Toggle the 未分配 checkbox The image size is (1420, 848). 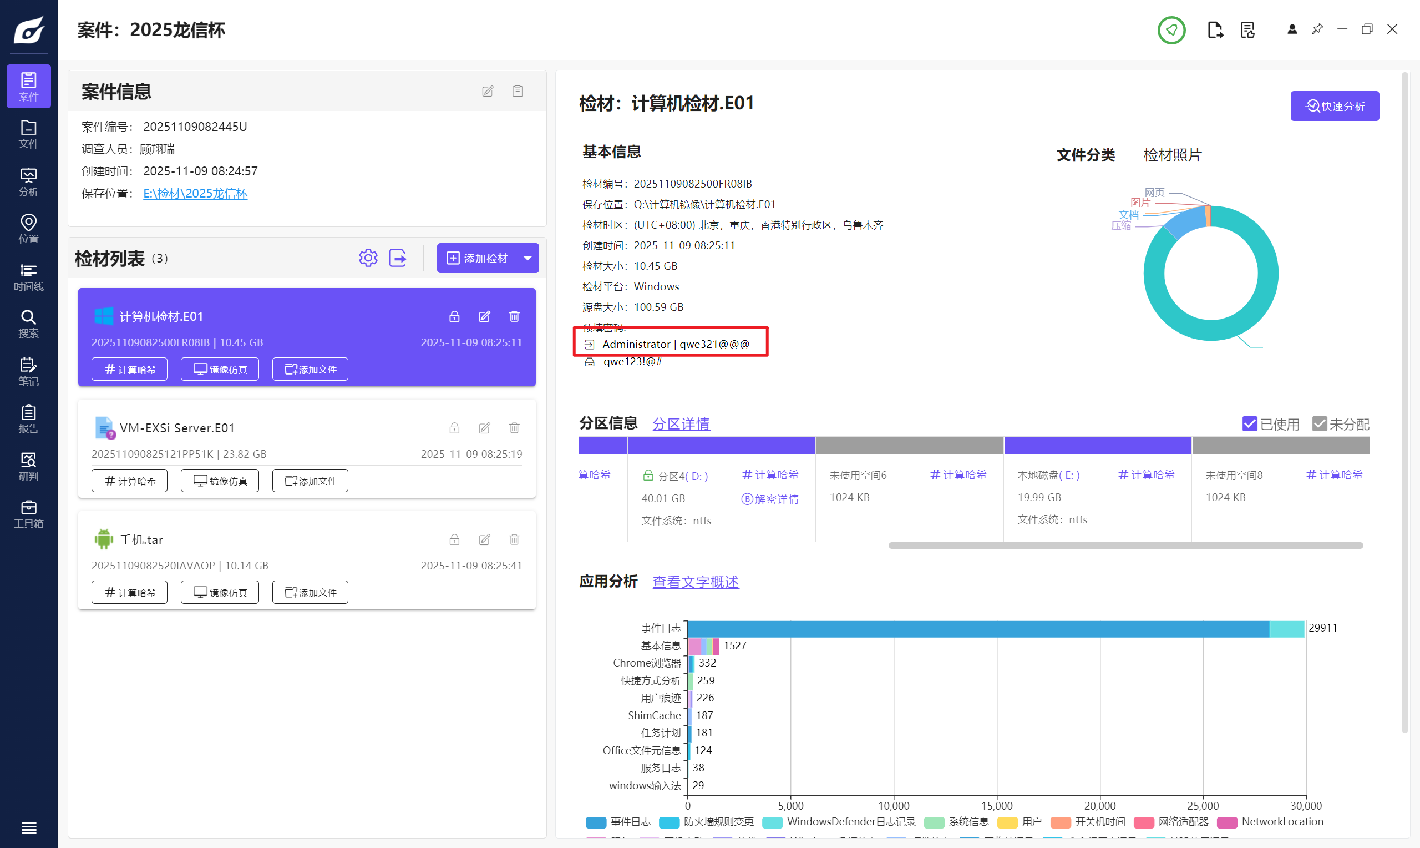click(x=1319, y=424)
